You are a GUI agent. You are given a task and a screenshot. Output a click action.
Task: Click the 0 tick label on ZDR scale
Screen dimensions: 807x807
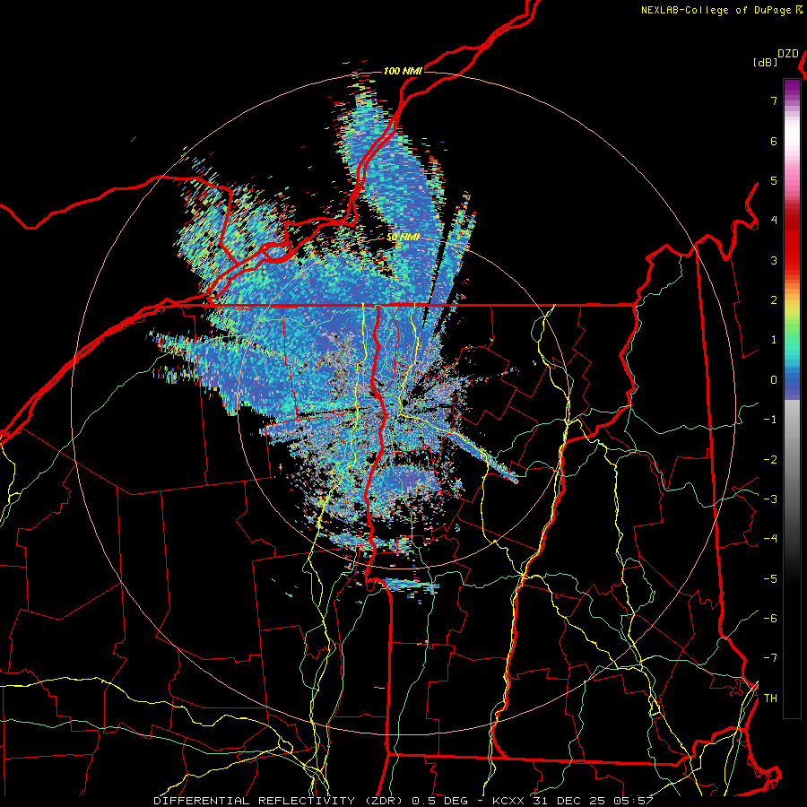[774, 380]
